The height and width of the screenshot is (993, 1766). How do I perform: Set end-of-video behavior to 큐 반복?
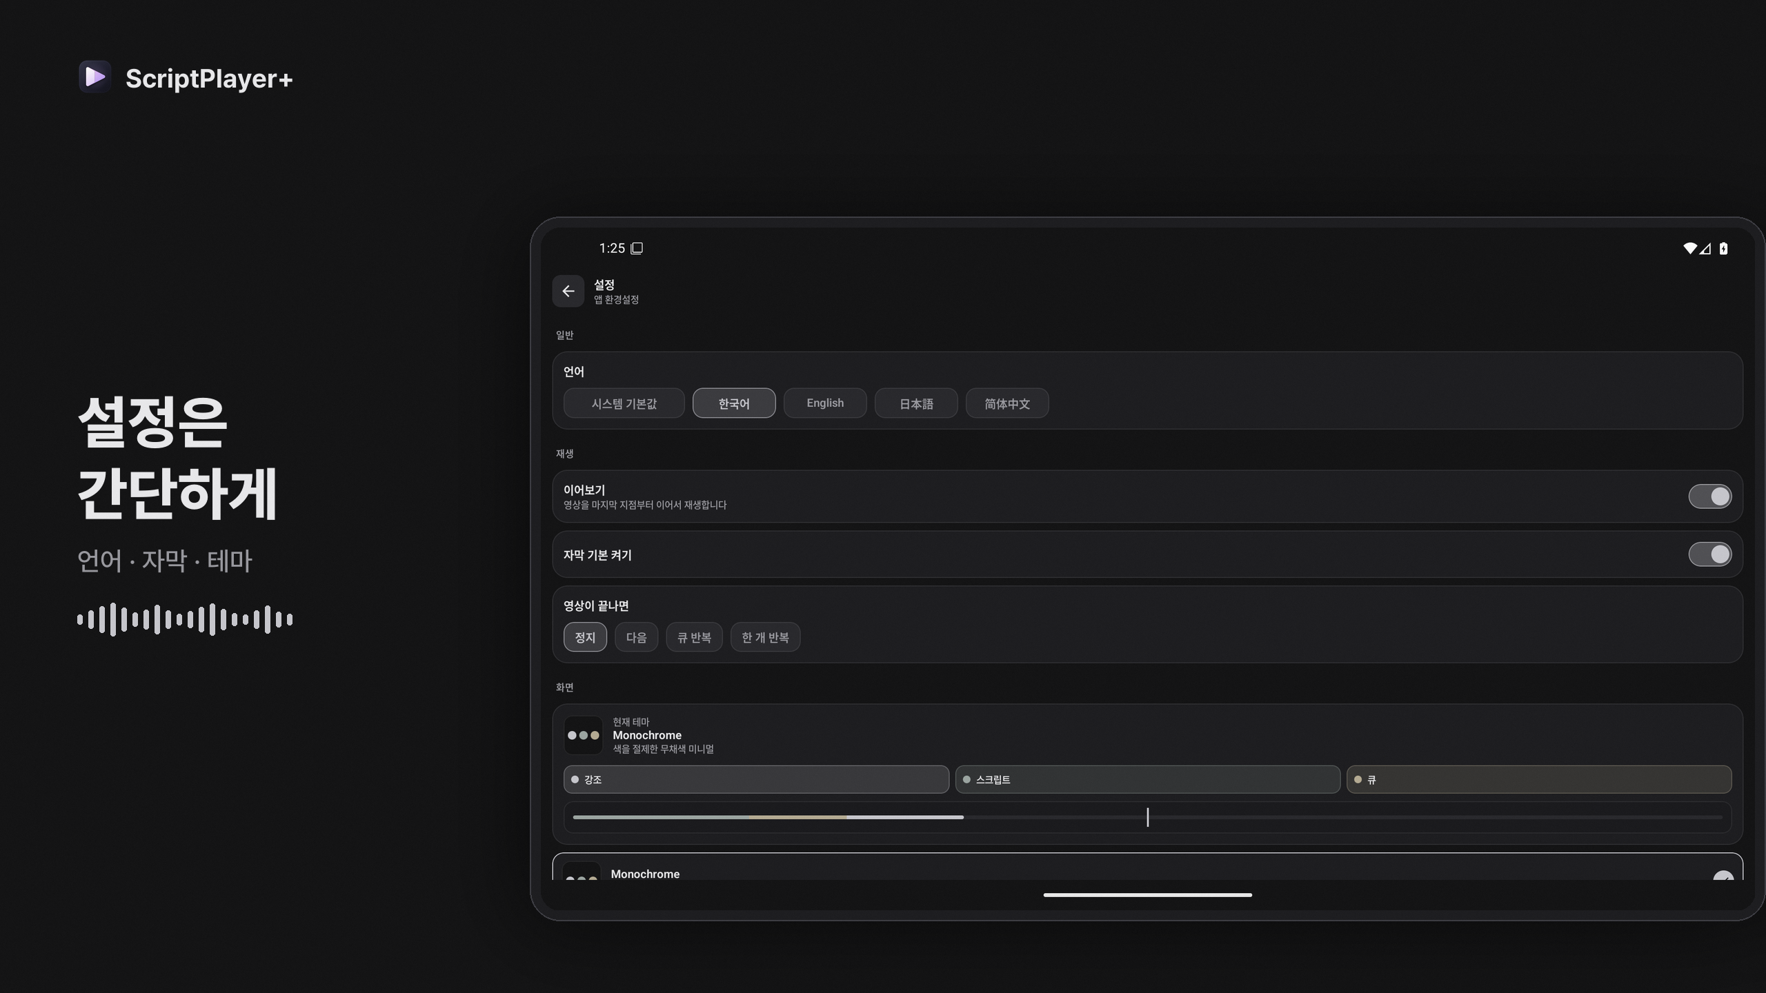pos(694,637)
